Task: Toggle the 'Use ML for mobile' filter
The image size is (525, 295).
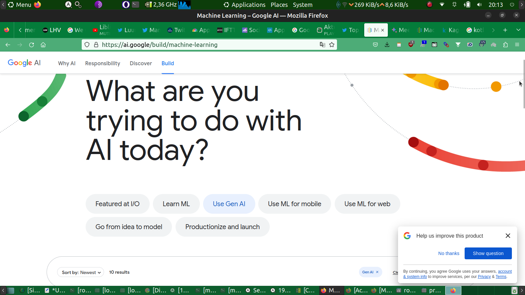Action: [x=295, y=204]
